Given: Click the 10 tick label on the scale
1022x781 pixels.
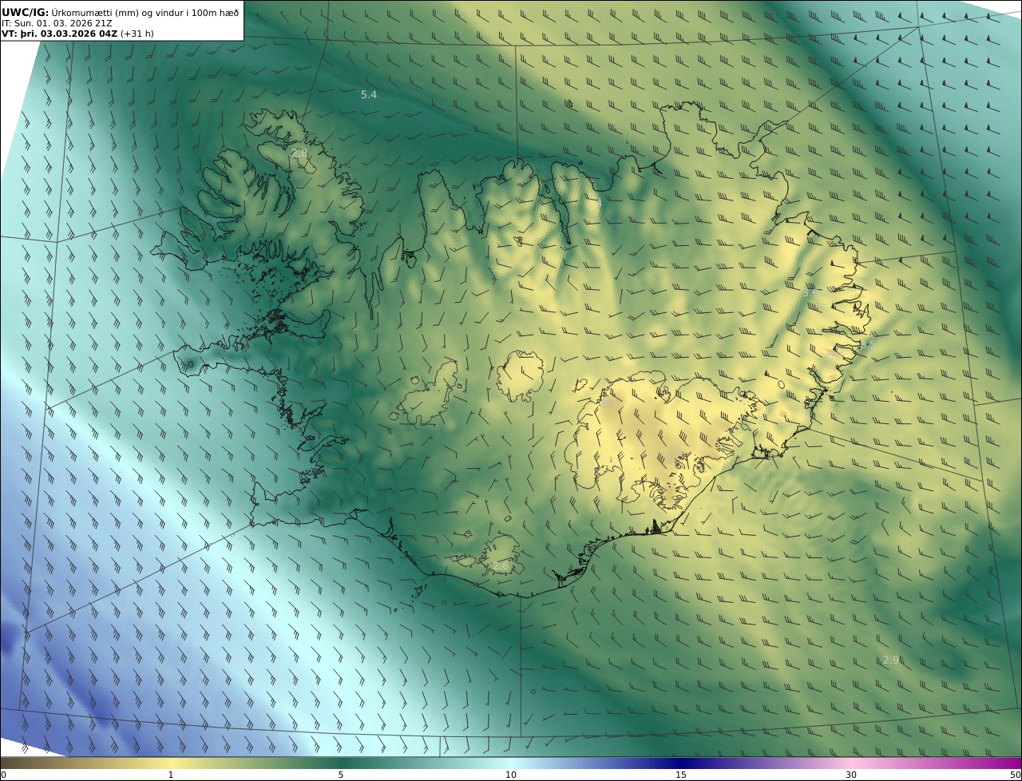Looking at the screenshot, I should coord(511,775).
